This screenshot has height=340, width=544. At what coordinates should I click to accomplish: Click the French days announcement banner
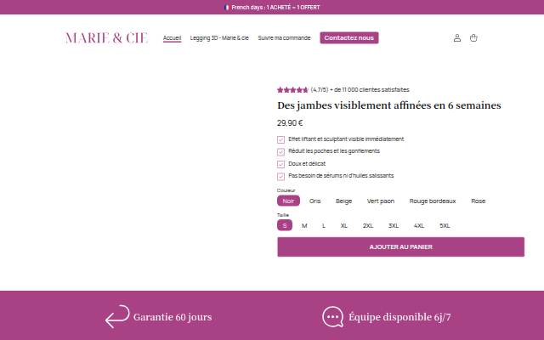272,8
